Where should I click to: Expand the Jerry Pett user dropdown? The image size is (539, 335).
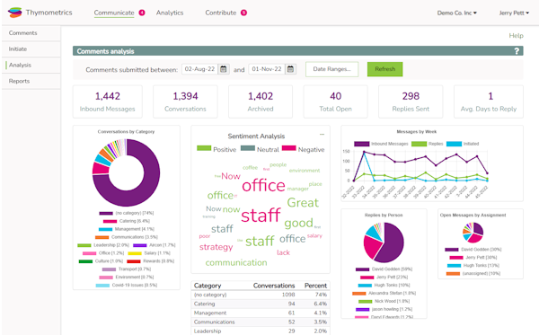click(x=514, y=13)
